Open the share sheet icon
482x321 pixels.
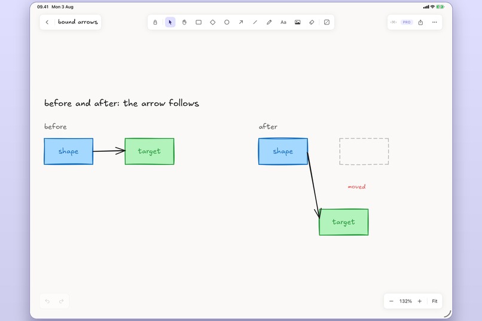[420, 22]
